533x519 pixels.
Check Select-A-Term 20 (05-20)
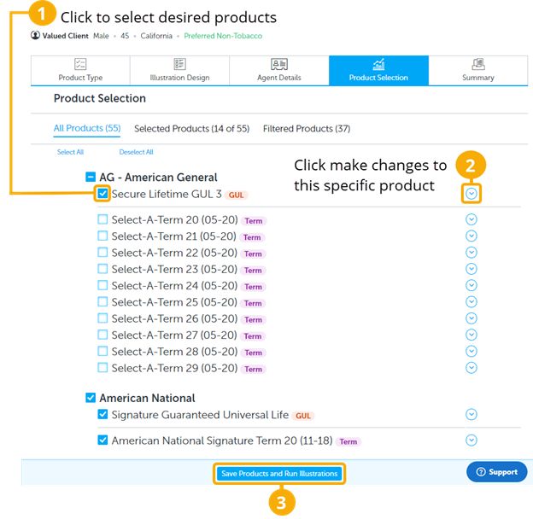point(102,219)
